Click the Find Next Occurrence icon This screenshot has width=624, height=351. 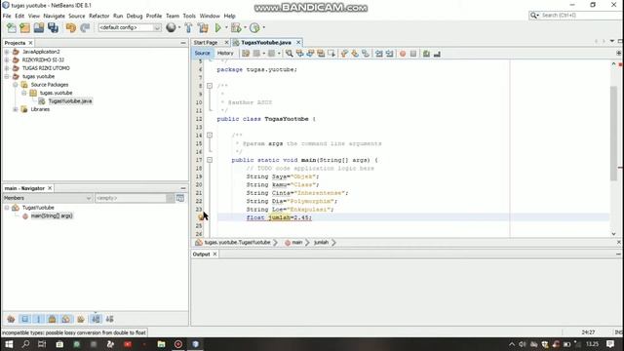coord(310,54)
